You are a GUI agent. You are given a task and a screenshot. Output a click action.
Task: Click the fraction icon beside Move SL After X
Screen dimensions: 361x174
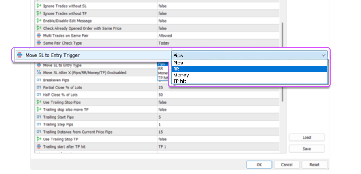pos(39,73)
